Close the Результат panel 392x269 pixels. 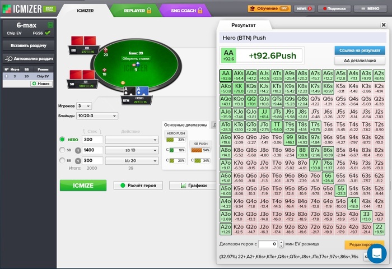point(384,25)
